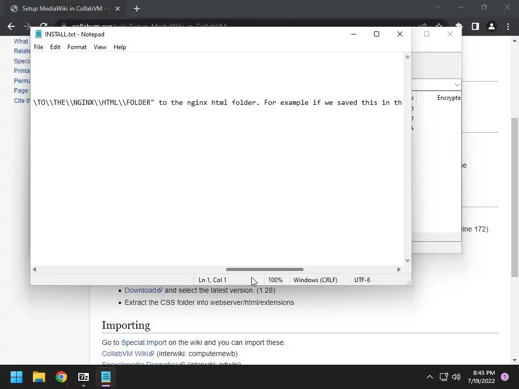Click the Notepad horizontal scrollbar thumb
The width and height of the screenshot is (519, 389).
[265, 269]
